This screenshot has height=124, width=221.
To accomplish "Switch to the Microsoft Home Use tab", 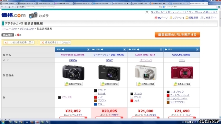I will tap(83, 3).
